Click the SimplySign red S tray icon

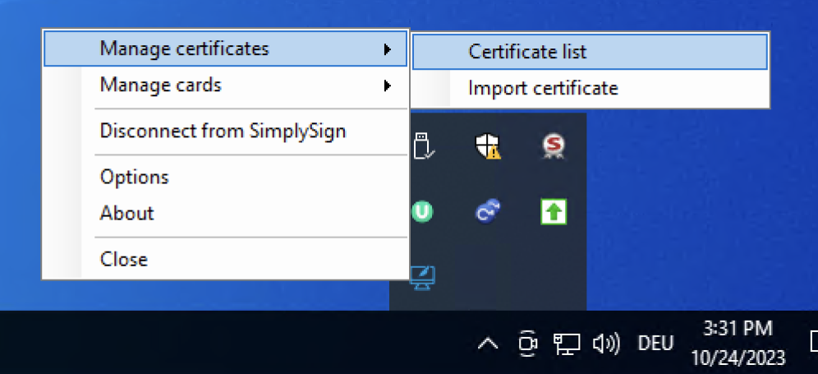pyautogui.click(x=554, y=145)
